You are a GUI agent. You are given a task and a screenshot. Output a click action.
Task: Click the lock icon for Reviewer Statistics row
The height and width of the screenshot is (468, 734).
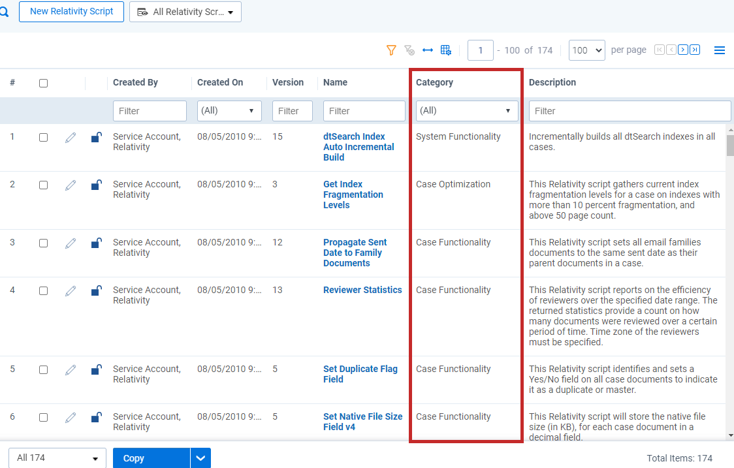tap(97, 290)
